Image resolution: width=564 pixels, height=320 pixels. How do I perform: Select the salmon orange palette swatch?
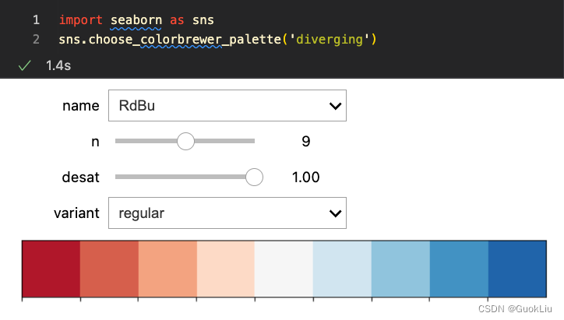click(x=167, y=269)
